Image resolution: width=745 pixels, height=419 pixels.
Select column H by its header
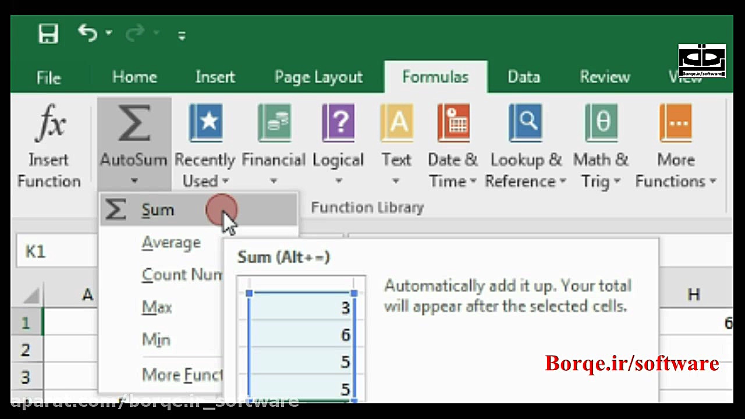[x=693, y=295]
